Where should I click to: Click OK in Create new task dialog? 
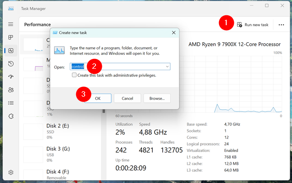coord(98,98)
